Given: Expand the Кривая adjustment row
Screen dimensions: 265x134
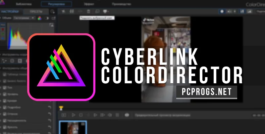Looking at the screenshot, I should tap(1, 101).
